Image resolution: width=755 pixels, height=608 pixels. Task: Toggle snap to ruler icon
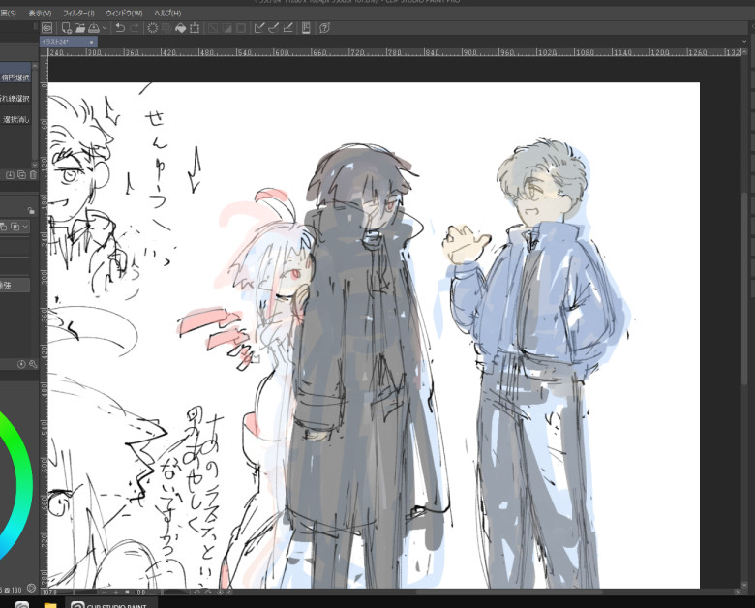(259, 28)
